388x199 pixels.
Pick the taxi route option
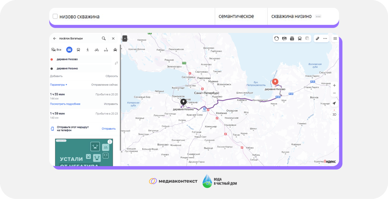(115, 50)
